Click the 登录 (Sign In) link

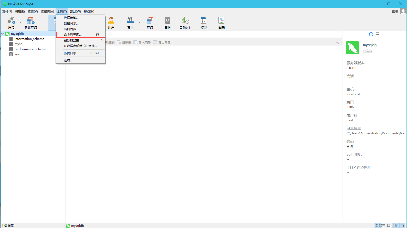(395, 11)
